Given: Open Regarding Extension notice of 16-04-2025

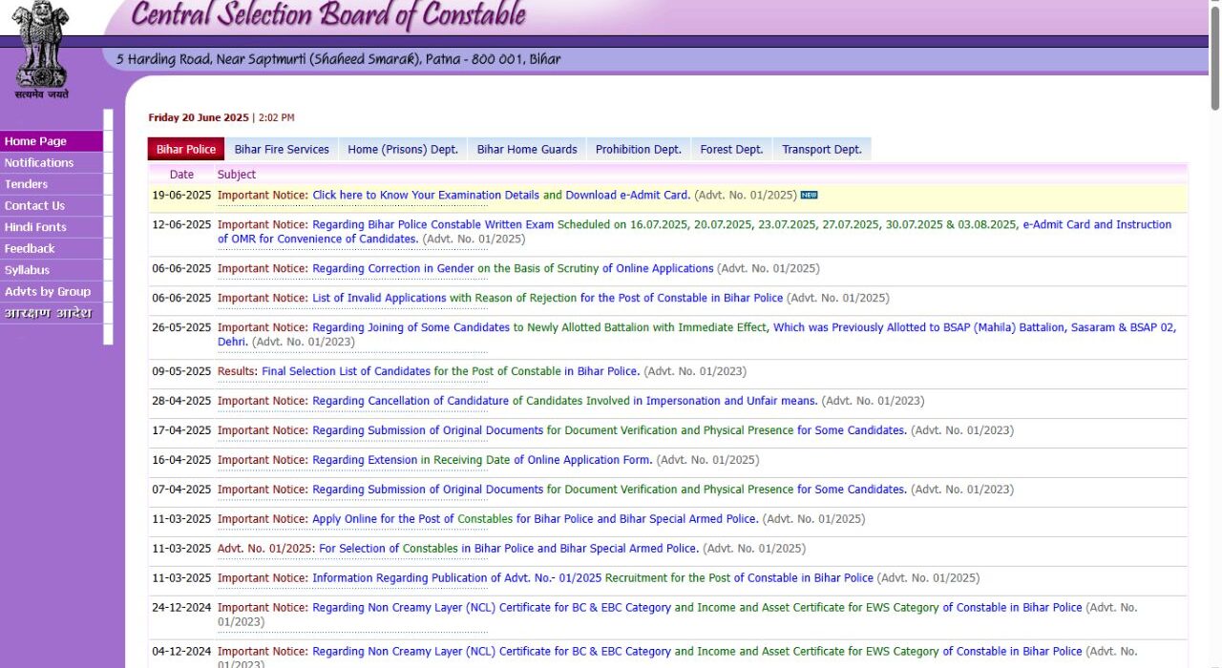Looking at the screenshot, I should point(365,460).
